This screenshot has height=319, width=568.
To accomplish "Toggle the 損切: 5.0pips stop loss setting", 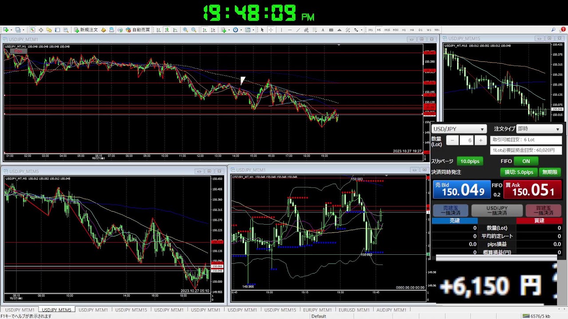I will (x=519, y=172).
